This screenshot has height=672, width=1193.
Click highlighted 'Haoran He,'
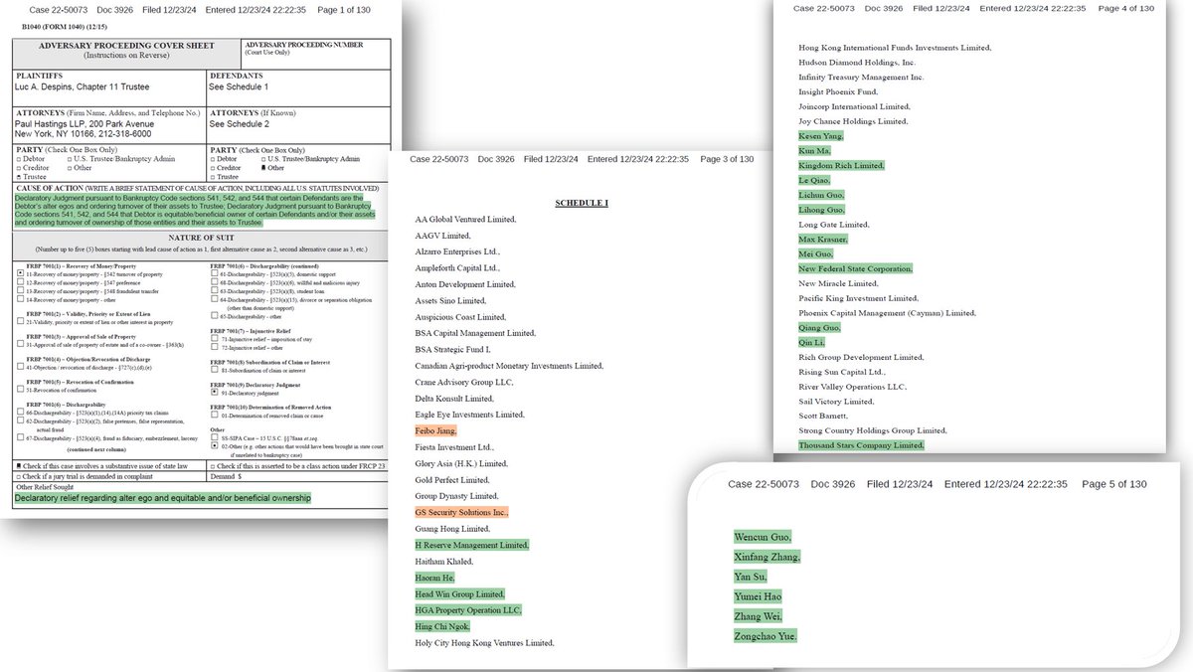pyautogui.click(x=435, y=577)
